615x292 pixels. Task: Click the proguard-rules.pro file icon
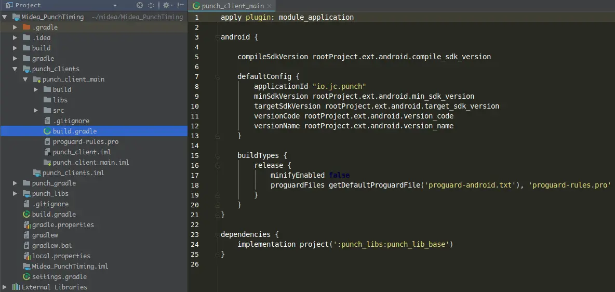[x=47, y=141]
